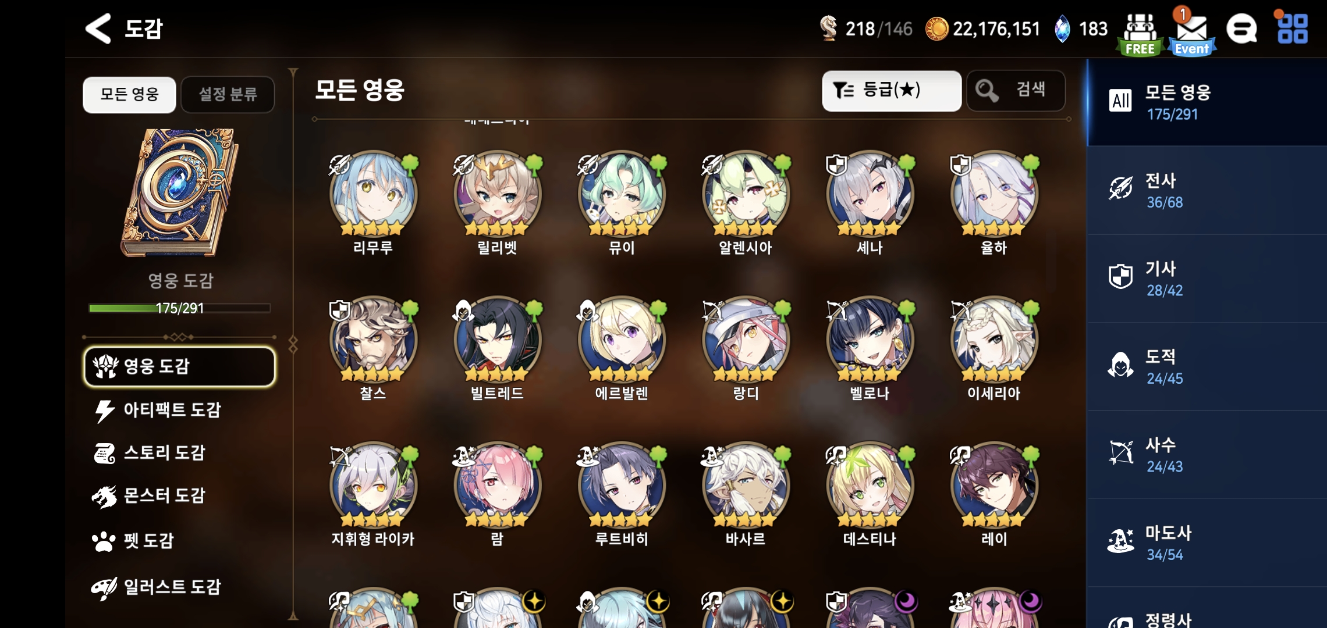This screenshot has height=628, width=1327.
Task: Filter by 도적 thief class
Action: click(1207, 367)
